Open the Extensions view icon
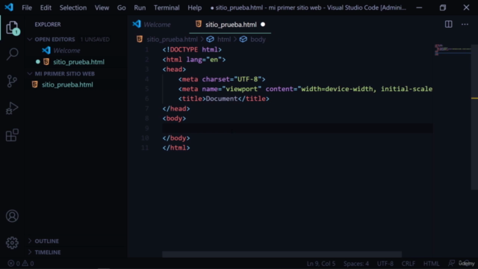The width and height of the screenshot is (478, 269). [12, 135]
